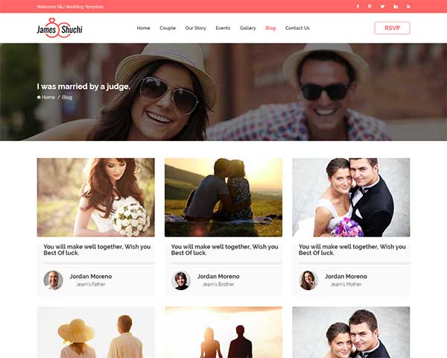Viewport: 447px width, 358px height.
Task: Click the post title above Jeam's Mother
Action: pyautogui.click(x=352, y=250)
